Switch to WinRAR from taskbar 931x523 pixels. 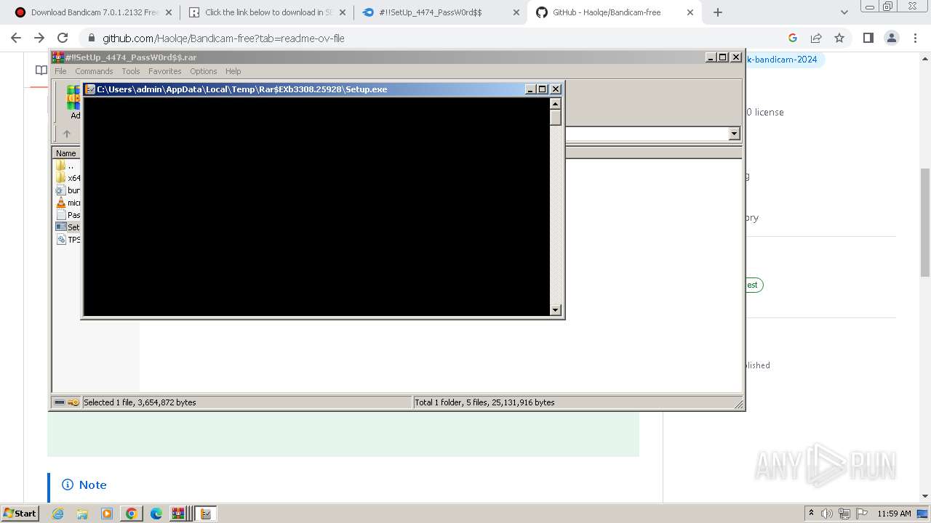click(179, 514)
